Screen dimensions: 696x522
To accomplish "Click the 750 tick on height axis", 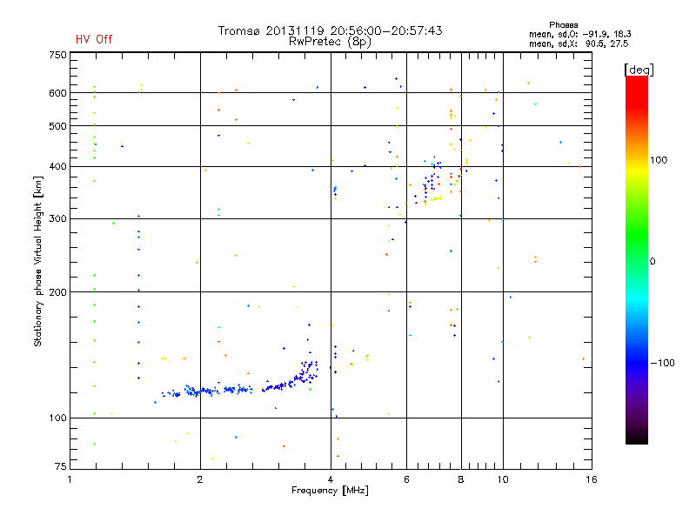I will pos(57,55).
